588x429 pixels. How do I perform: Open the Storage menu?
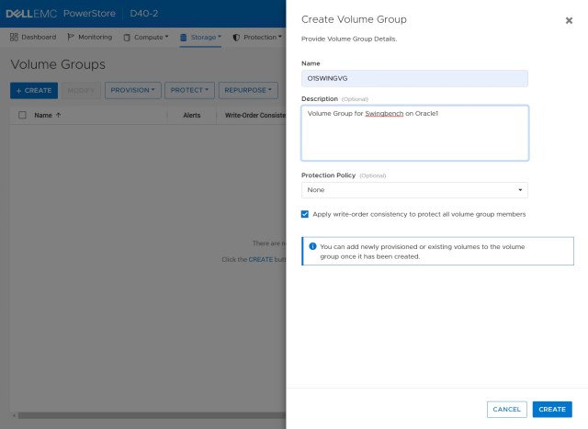(x=200, y=38)
